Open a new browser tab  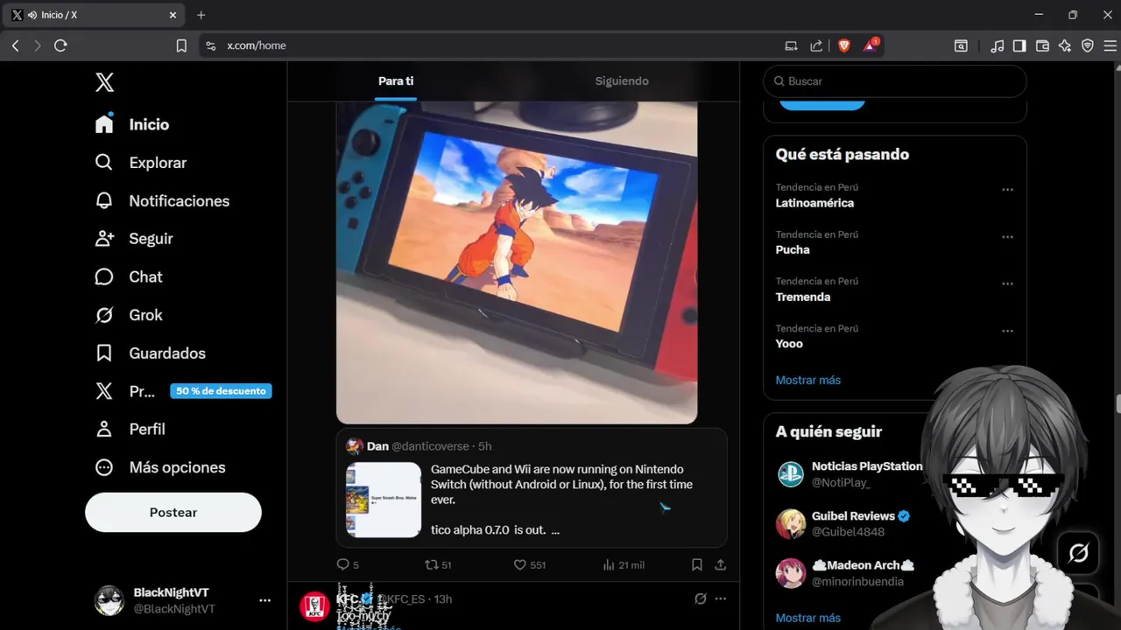pyautogui.click(x=201, y=15)
